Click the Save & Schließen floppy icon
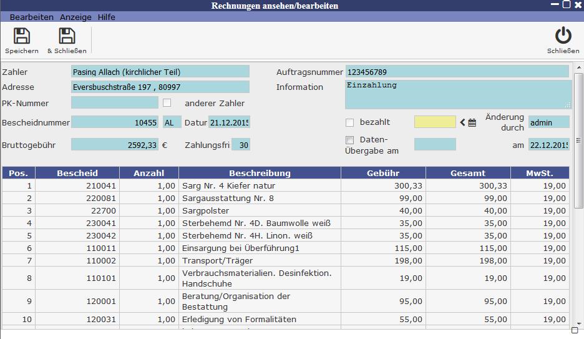This screenshot has height=339, width=584. pos(67,36)
